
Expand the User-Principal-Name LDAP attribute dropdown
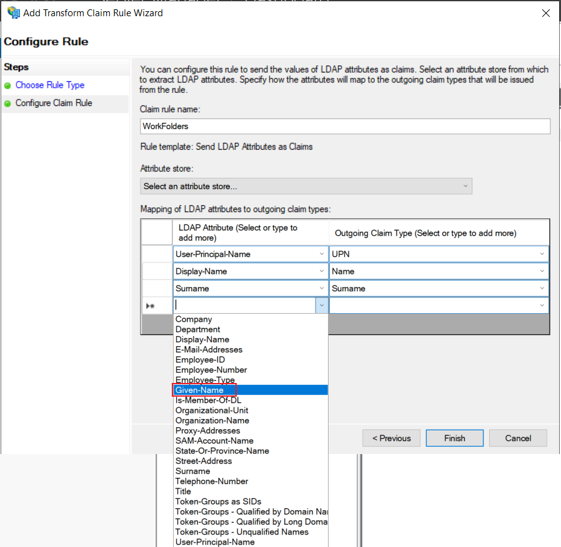point(322,254)
